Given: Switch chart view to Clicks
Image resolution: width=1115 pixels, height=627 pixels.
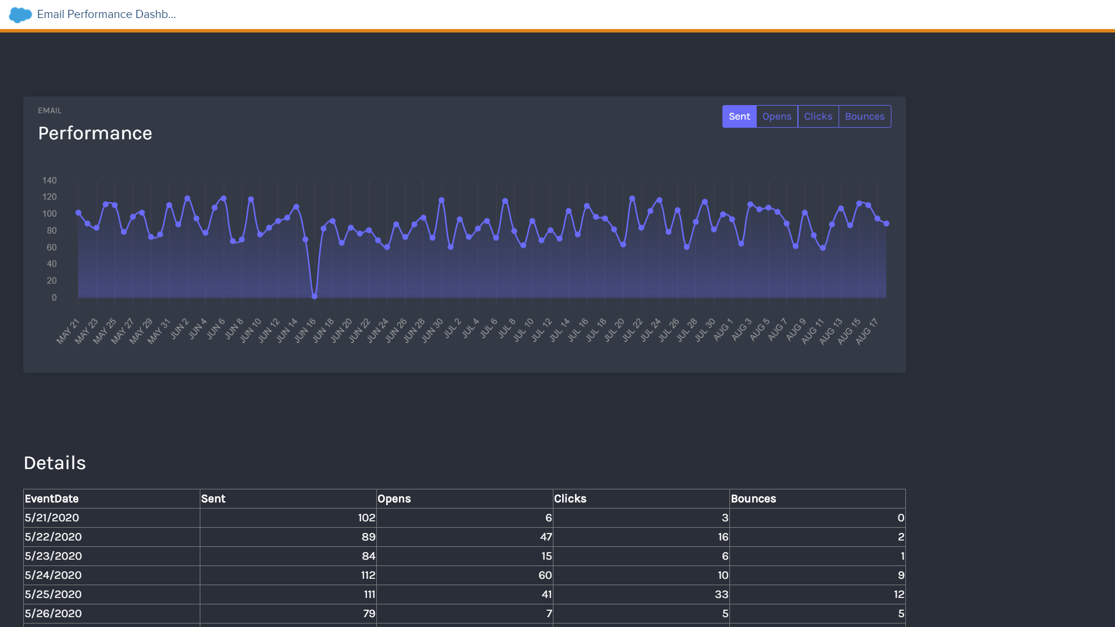Looking at the screenshot, I should click(x=818, y=116).
